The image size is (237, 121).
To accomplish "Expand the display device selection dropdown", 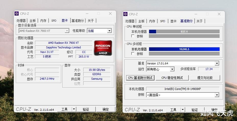I will pyautogui.click(x=67, y=31).
